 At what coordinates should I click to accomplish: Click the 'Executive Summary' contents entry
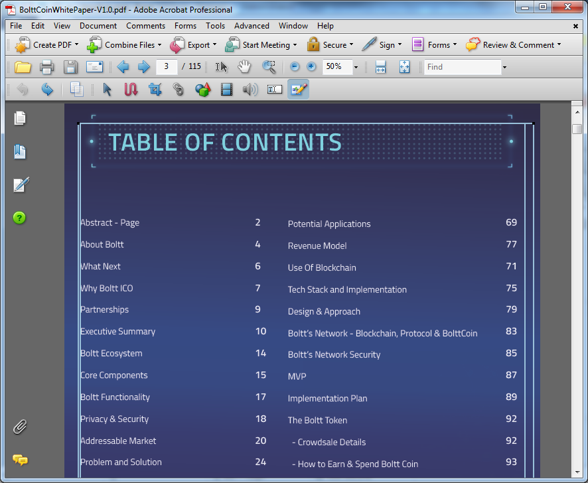click(117, 332)
